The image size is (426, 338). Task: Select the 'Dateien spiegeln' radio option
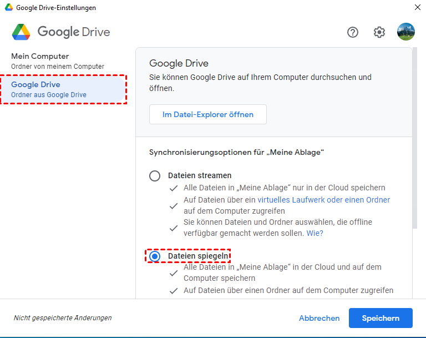155,256
